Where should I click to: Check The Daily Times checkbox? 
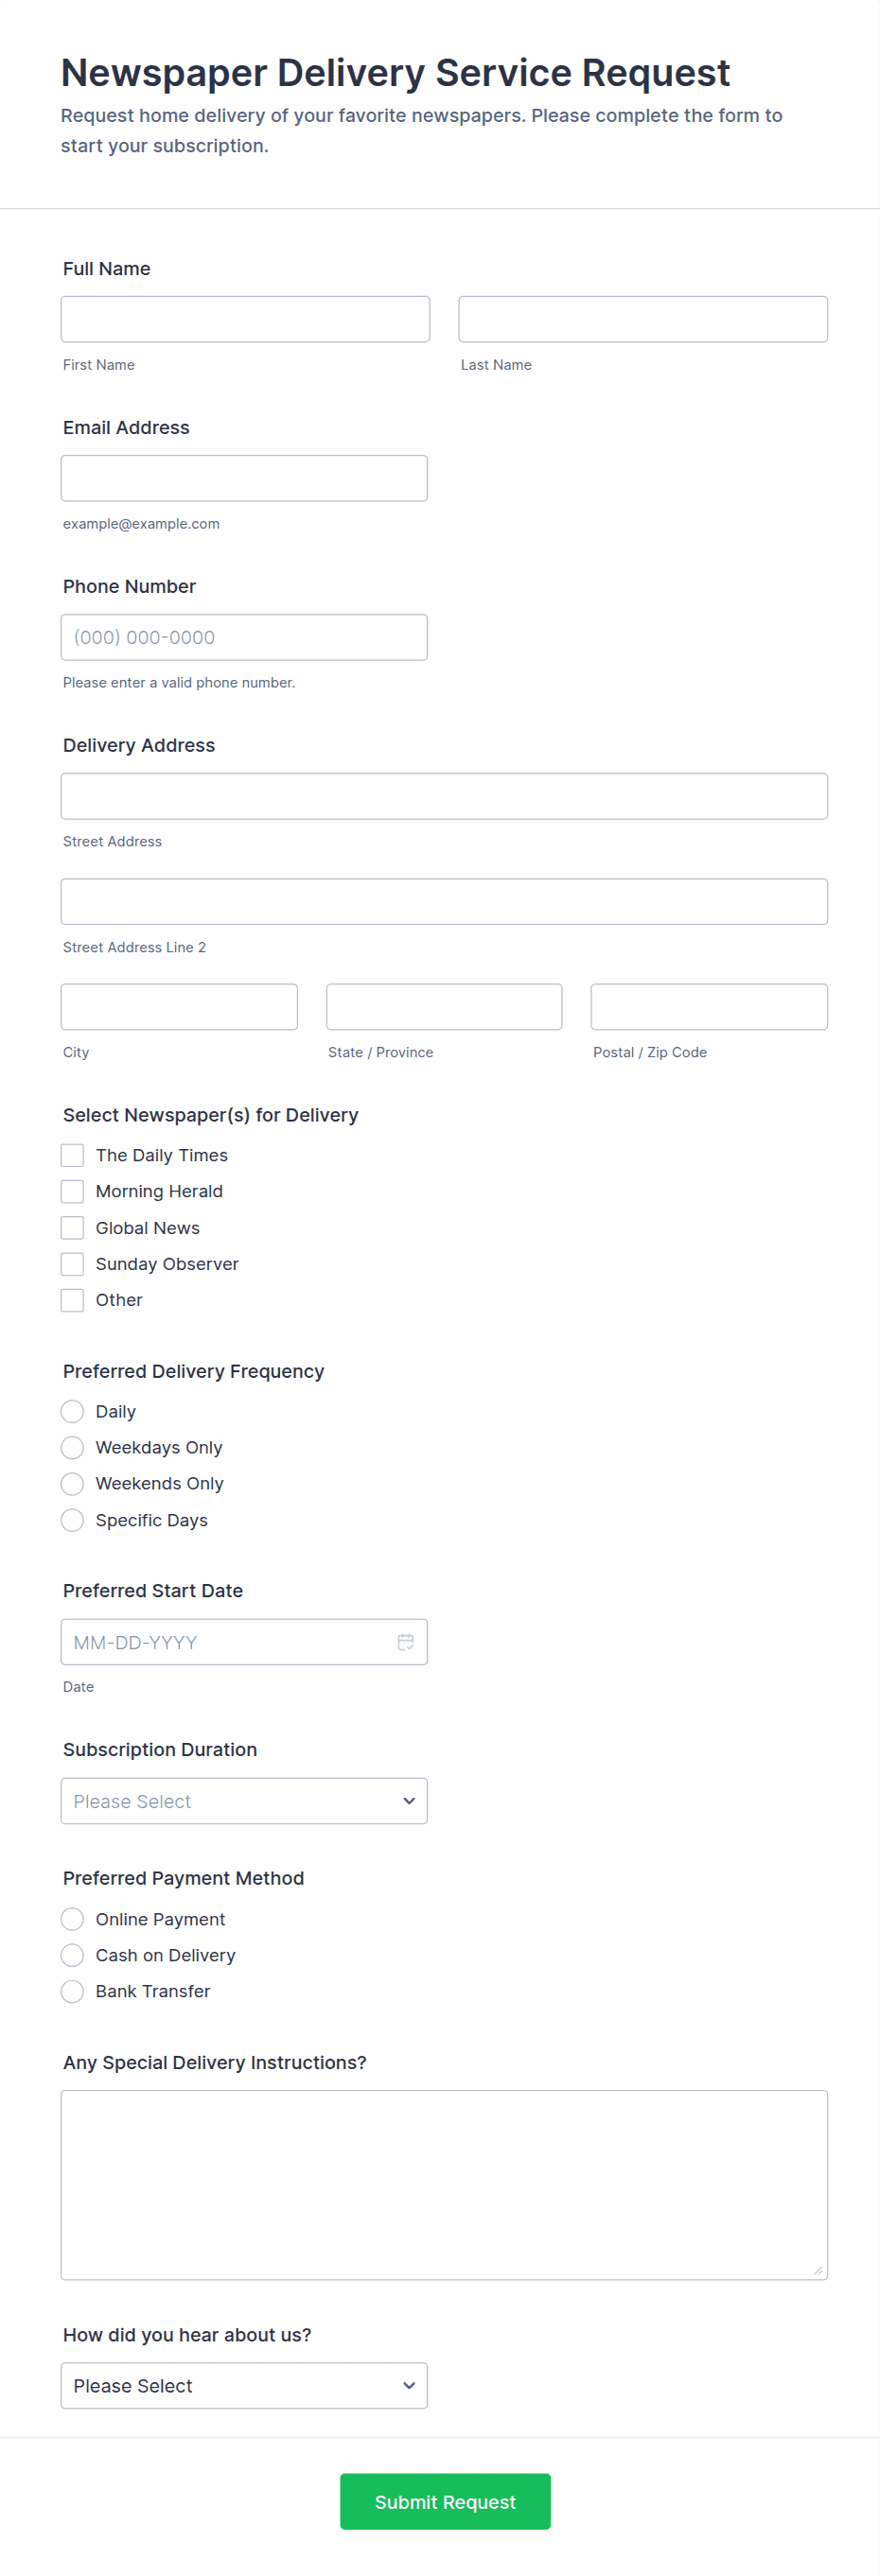tap(72, 1155)
